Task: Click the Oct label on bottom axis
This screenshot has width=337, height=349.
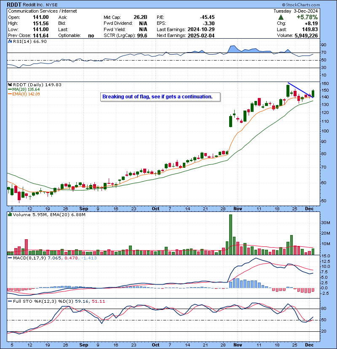Action: (155, 345)
